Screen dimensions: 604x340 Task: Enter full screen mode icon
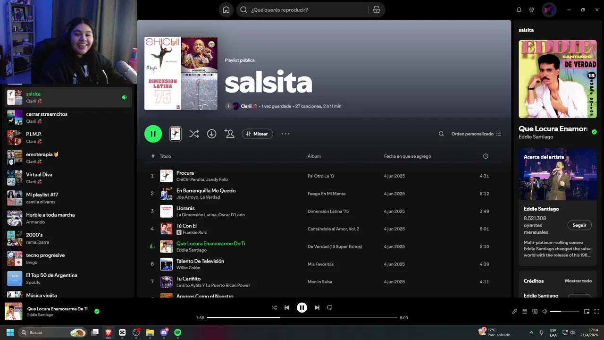tap(596, 311)
